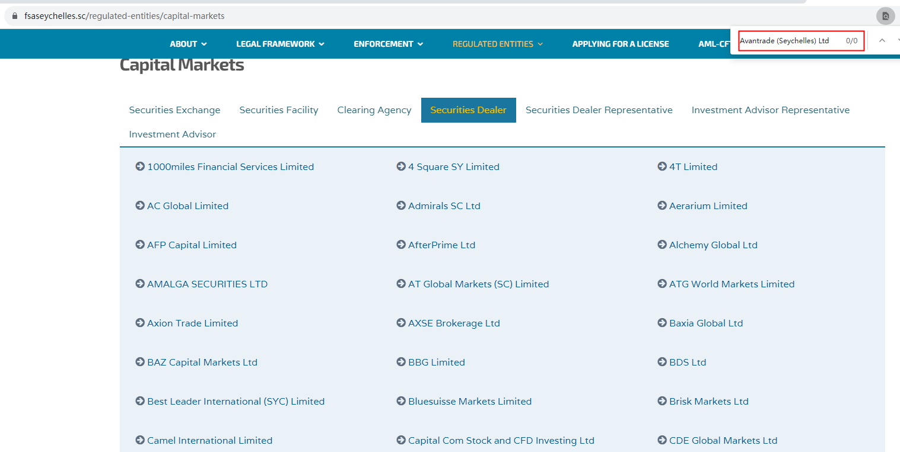The image size is (900, 452).
Task: Click arrow icon beside Baxia Global Ltd
Action: tap(662, 323)
